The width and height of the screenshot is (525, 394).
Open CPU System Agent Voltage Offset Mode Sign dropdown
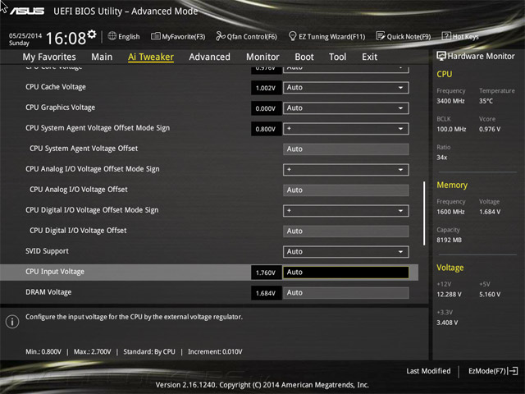tap(346, 129)
